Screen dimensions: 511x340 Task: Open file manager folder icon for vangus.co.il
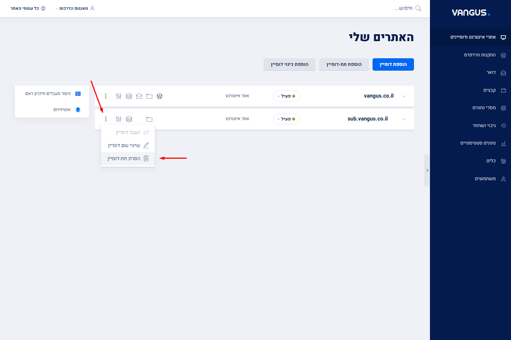pos(149,96)
